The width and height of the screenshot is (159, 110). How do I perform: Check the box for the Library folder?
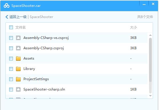click(11, 69)
